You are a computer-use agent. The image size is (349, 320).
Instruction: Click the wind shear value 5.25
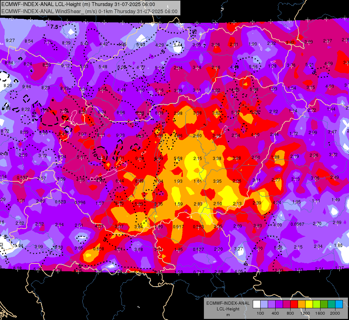278,247
